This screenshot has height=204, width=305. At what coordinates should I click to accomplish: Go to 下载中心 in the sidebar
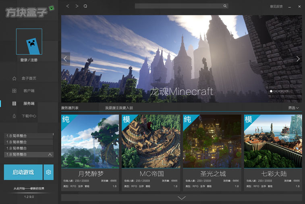[29, 116]
